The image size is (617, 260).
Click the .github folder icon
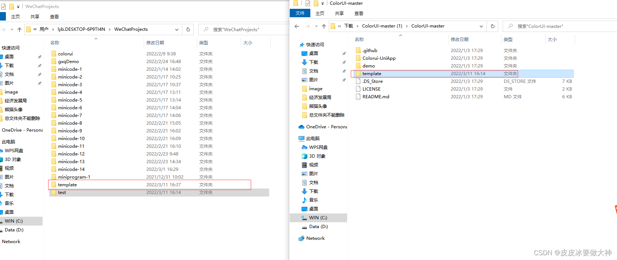[358, 50]
